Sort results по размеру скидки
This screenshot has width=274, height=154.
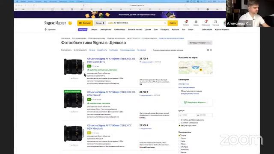pyautogui.click(x=128, y=50)
